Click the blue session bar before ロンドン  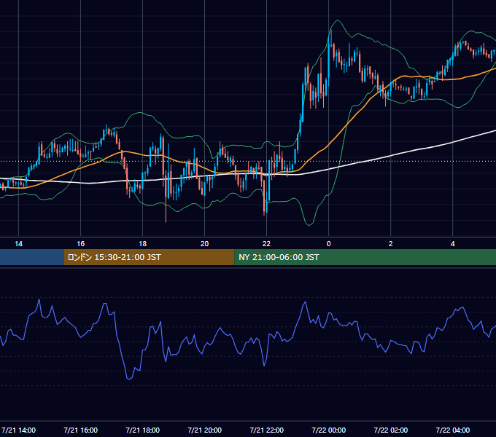pyautogui.click(x=31, y=257)
